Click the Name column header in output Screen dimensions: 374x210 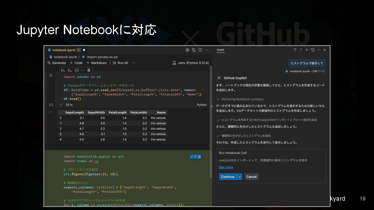point(161,113)
